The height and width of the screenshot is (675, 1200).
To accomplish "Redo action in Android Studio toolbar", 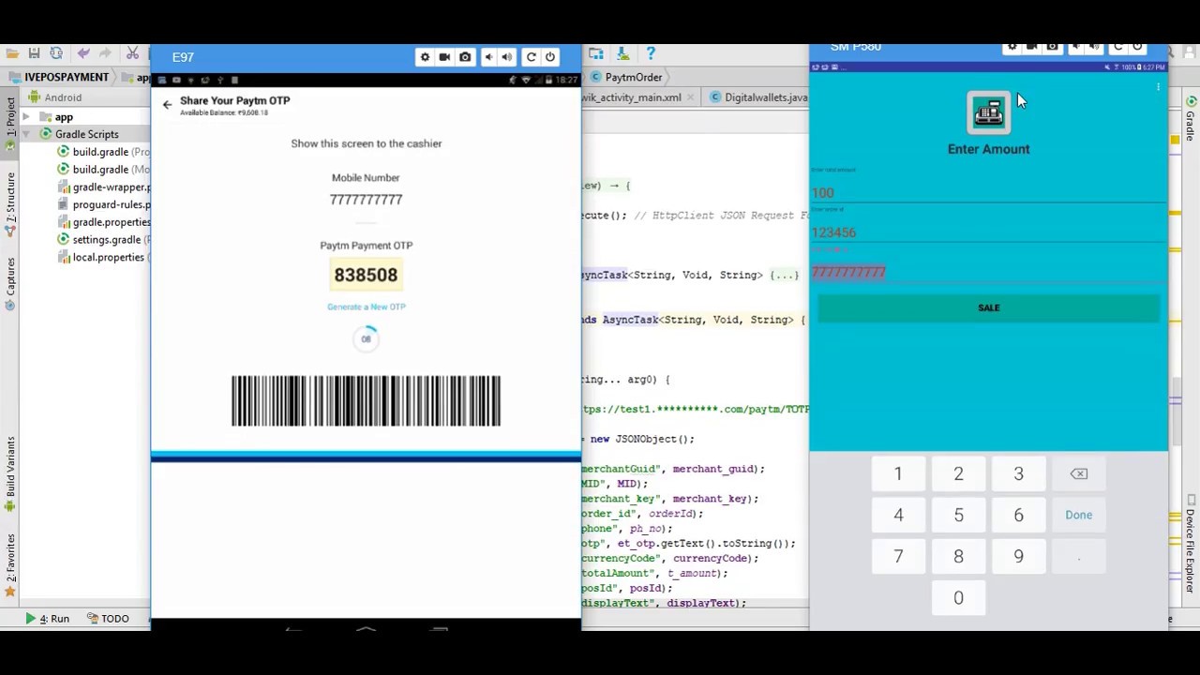I will click(104, 53).
